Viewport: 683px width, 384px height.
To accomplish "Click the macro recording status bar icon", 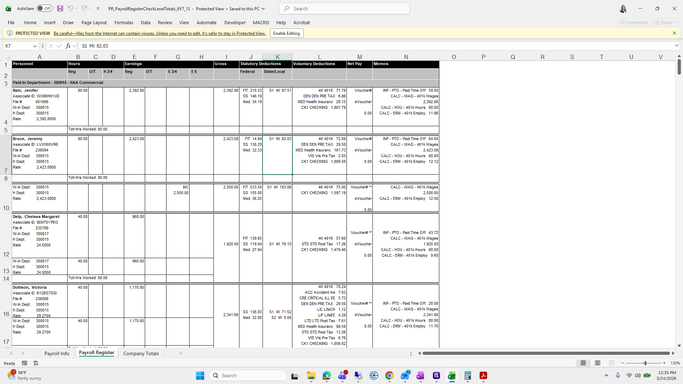I will [x=25, y=363].
